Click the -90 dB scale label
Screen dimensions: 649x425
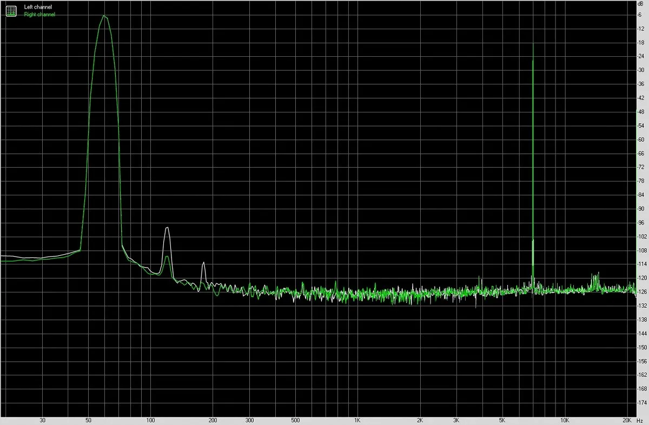pyautogui.click(x=640, y=209)
